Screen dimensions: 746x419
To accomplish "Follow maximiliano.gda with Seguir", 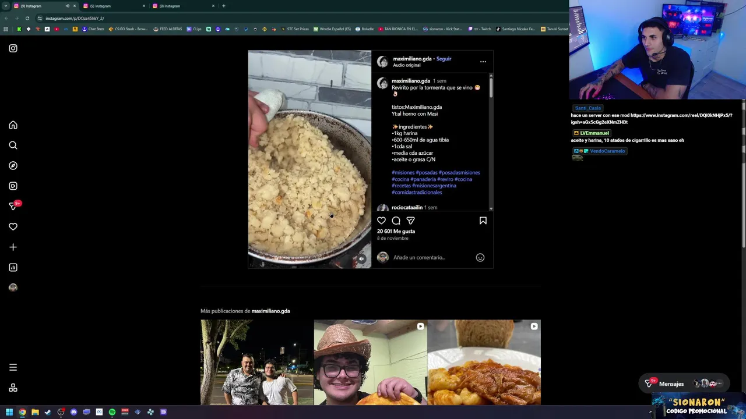I will click(x=444, y=59).
